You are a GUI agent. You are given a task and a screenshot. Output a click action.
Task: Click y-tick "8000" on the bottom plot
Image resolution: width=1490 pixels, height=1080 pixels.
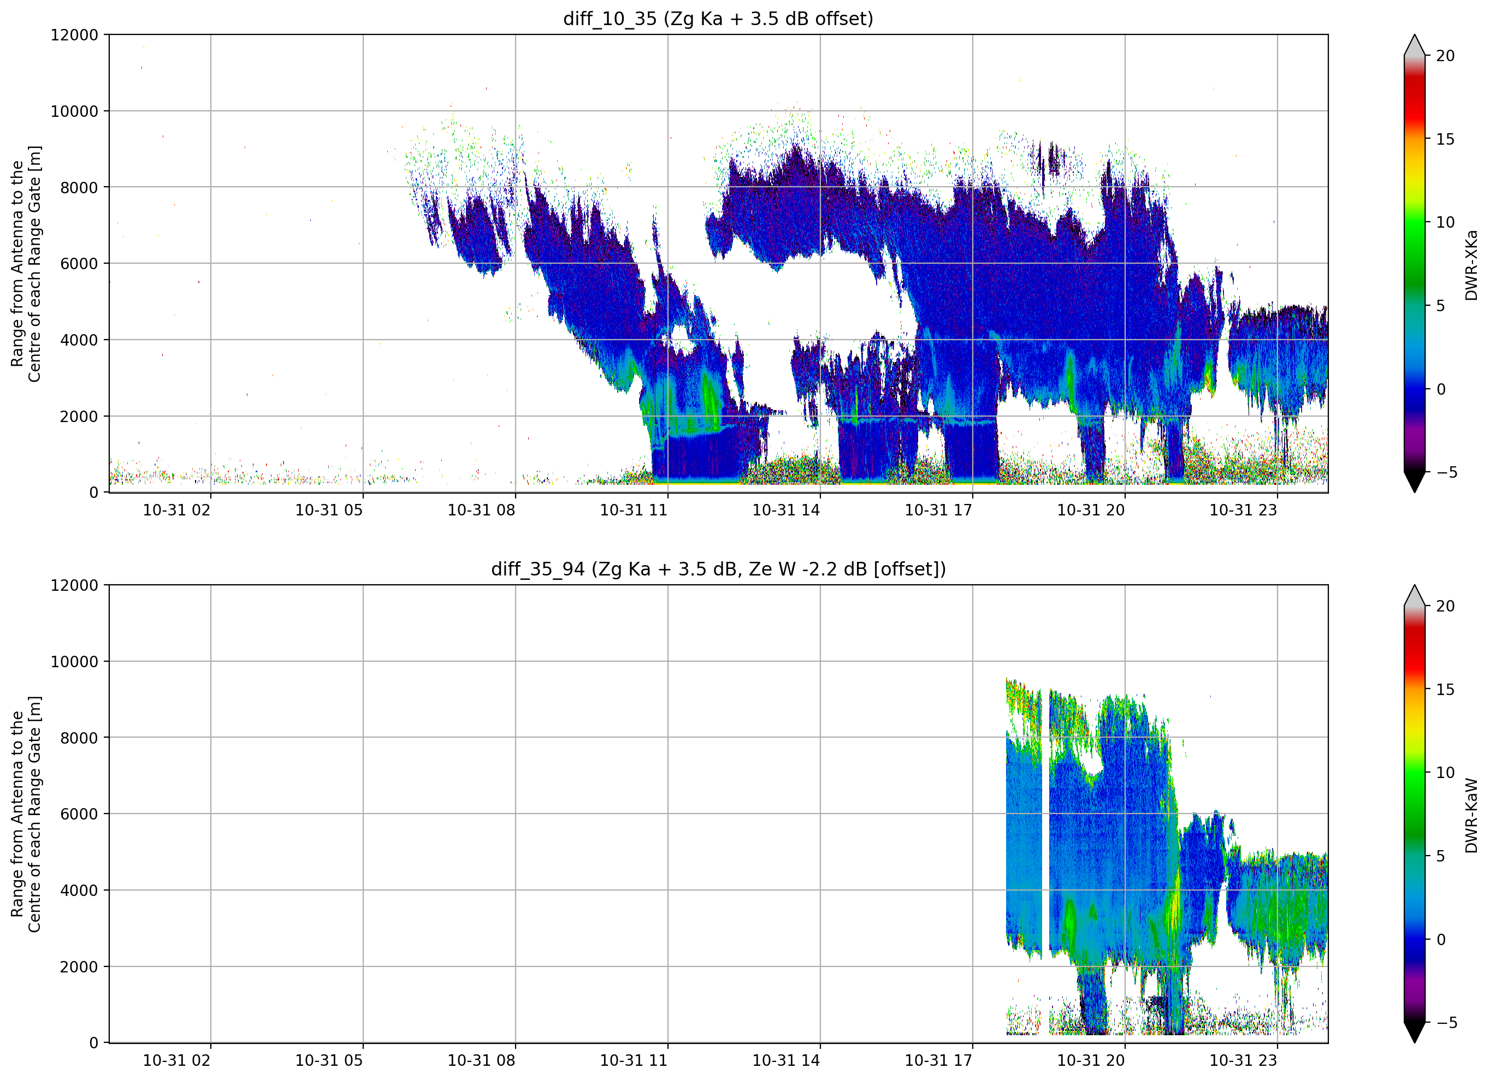coord(79,738)
